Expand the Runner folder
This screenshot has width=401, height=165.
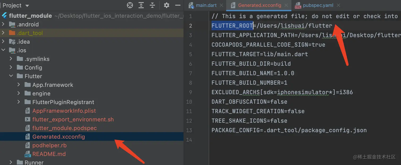click(x=11, y=162)
